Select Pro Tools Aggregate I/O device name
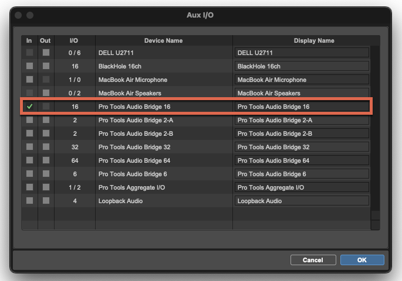402x281 pixels. 164,187
